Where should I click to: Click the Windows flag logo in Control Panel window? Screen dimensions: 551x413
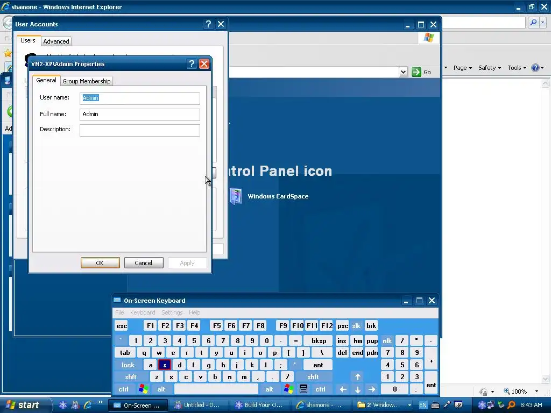(428, 37)
